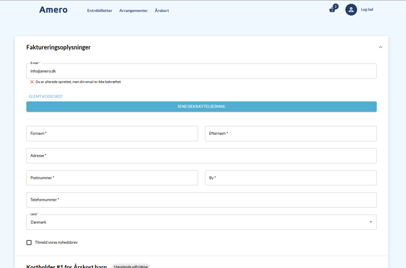Screen dimensions: 406x268
Task: Open Entrébilletter menu item
Action: tap(99, 10)
